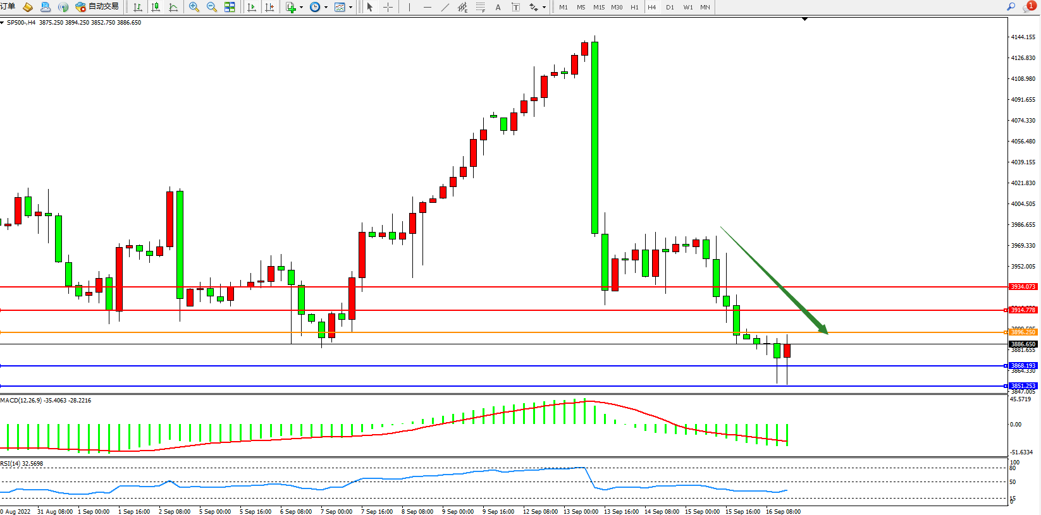1041x515 pixels.
Task: Expand the chart templates dropdown arrow
Action: [350, 8]
